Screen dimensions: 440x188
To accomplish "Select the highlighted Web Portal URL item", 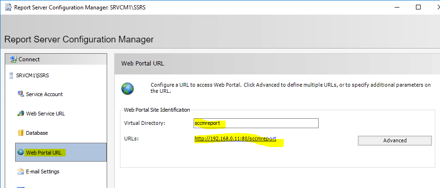I will (x=61, y=152).
